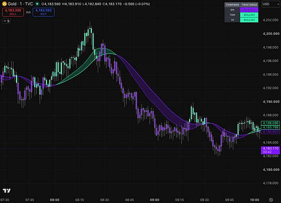Click the low value L4,182.840

92,4
